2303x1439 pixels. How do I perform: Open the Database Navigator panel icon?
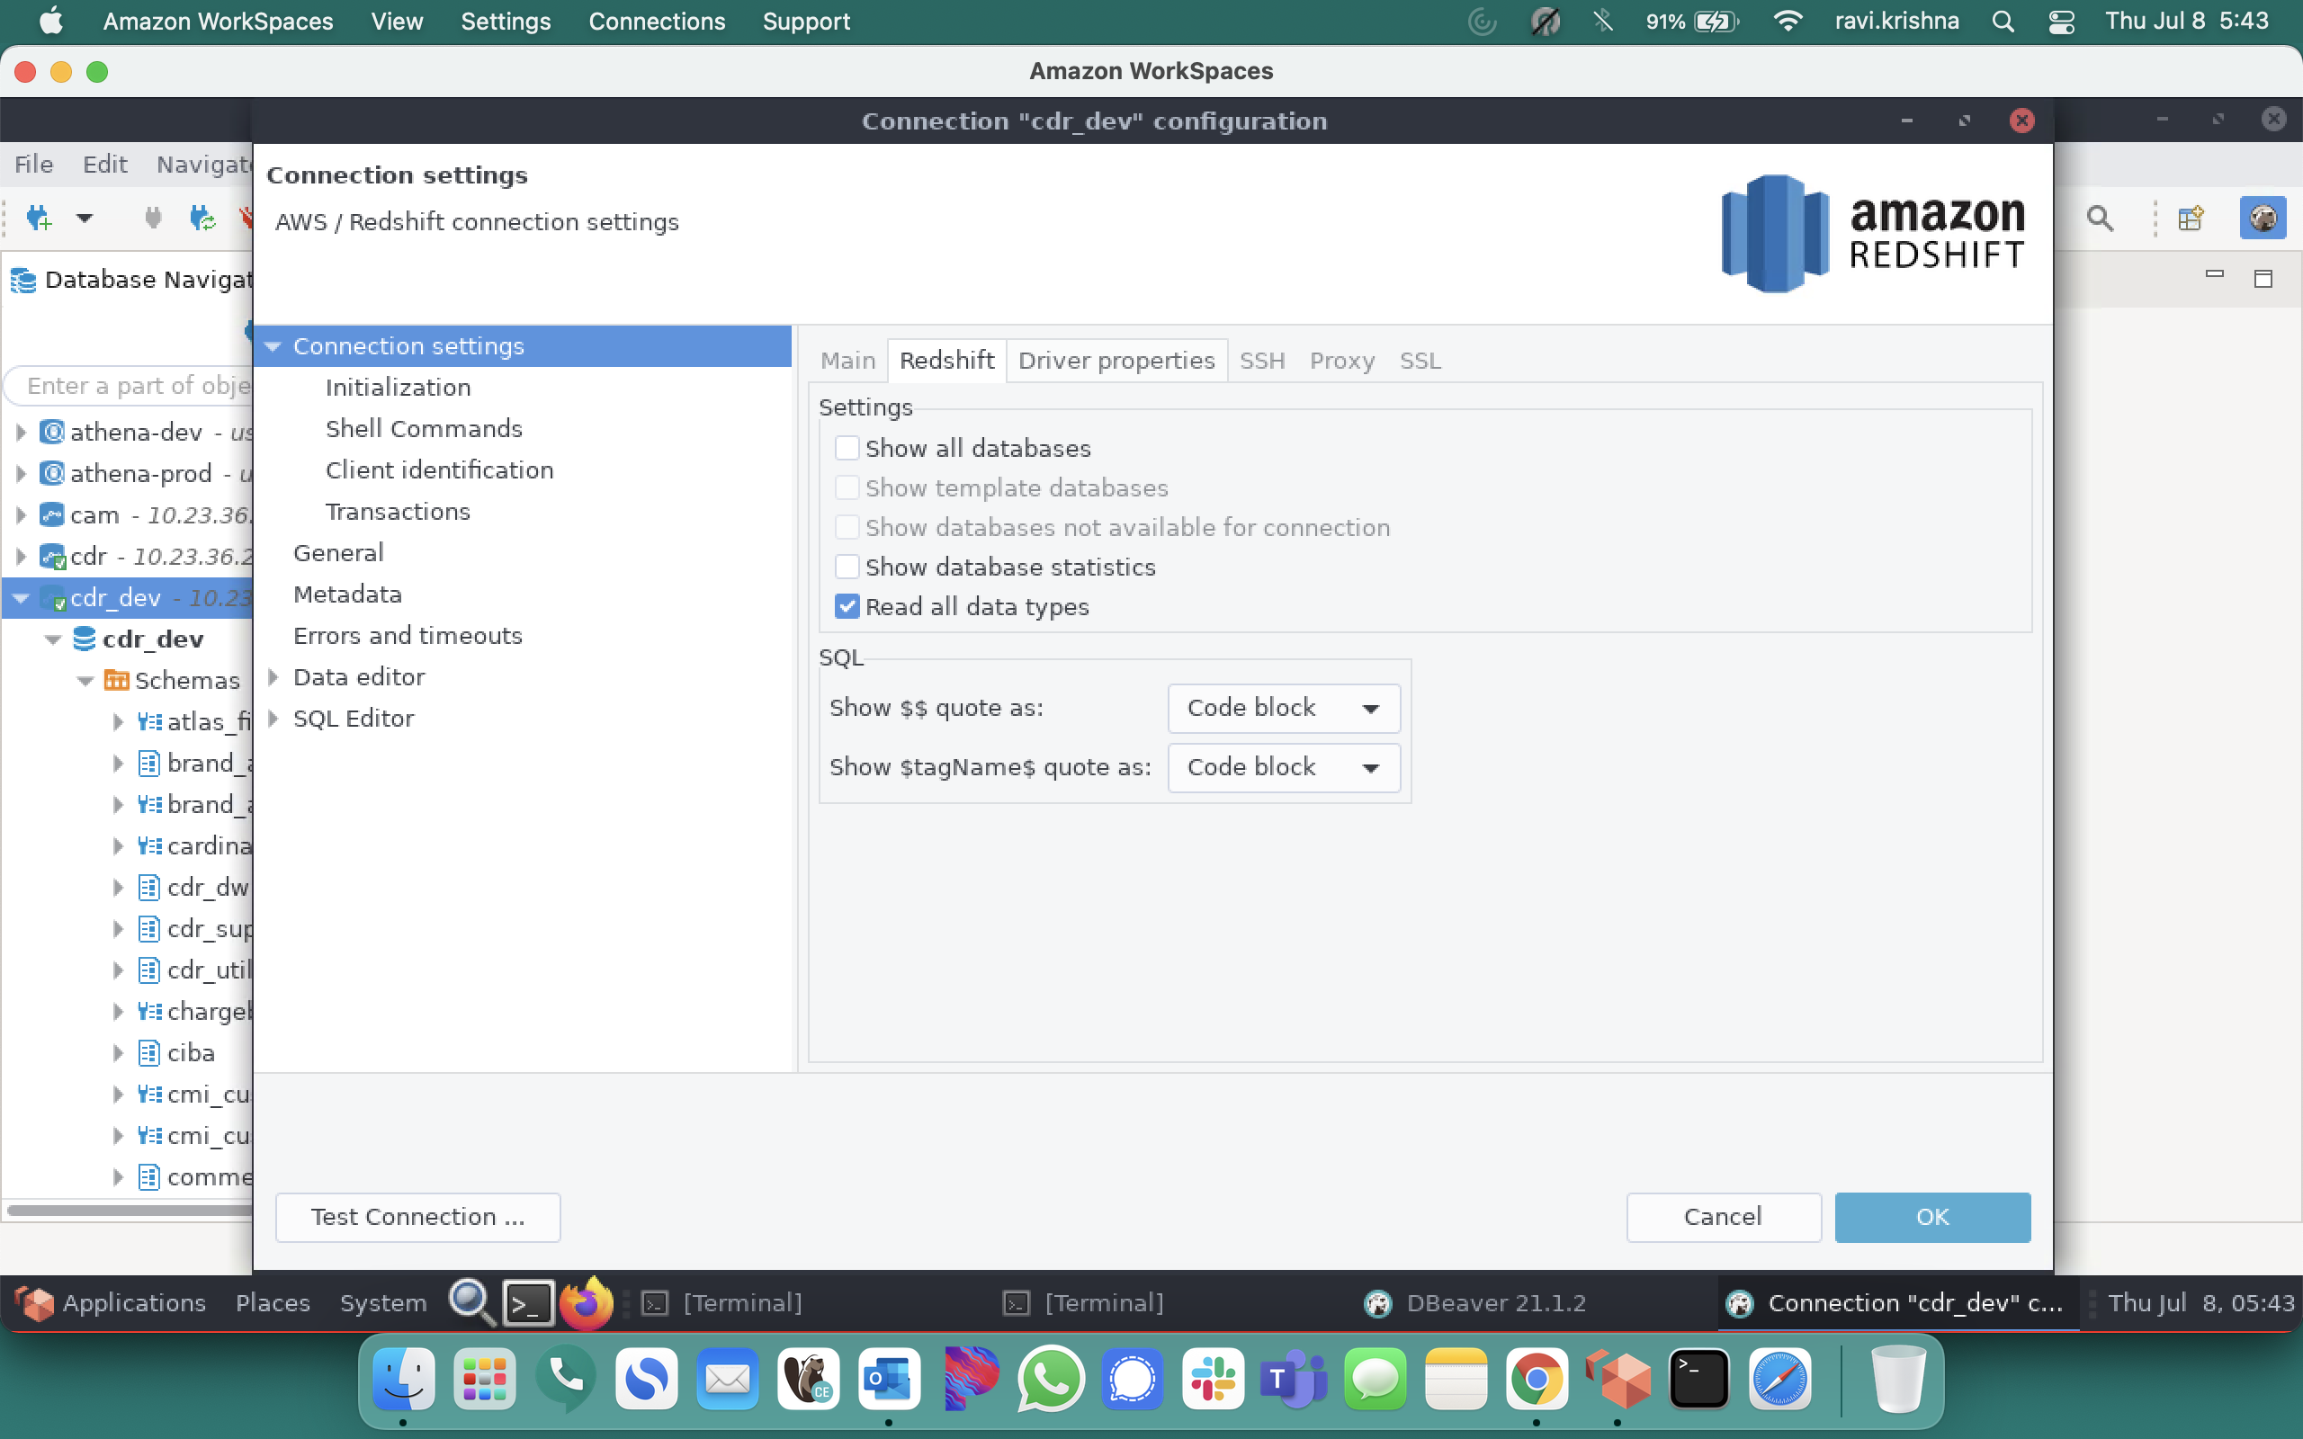coord(21,279)
